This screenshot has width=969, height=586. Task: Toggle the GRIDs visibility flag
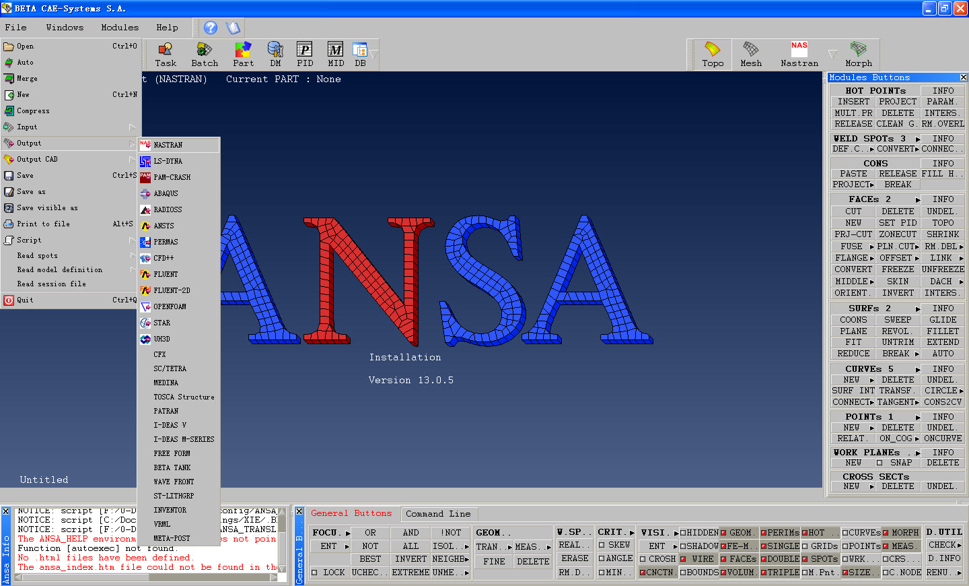[x=804, y=546]
